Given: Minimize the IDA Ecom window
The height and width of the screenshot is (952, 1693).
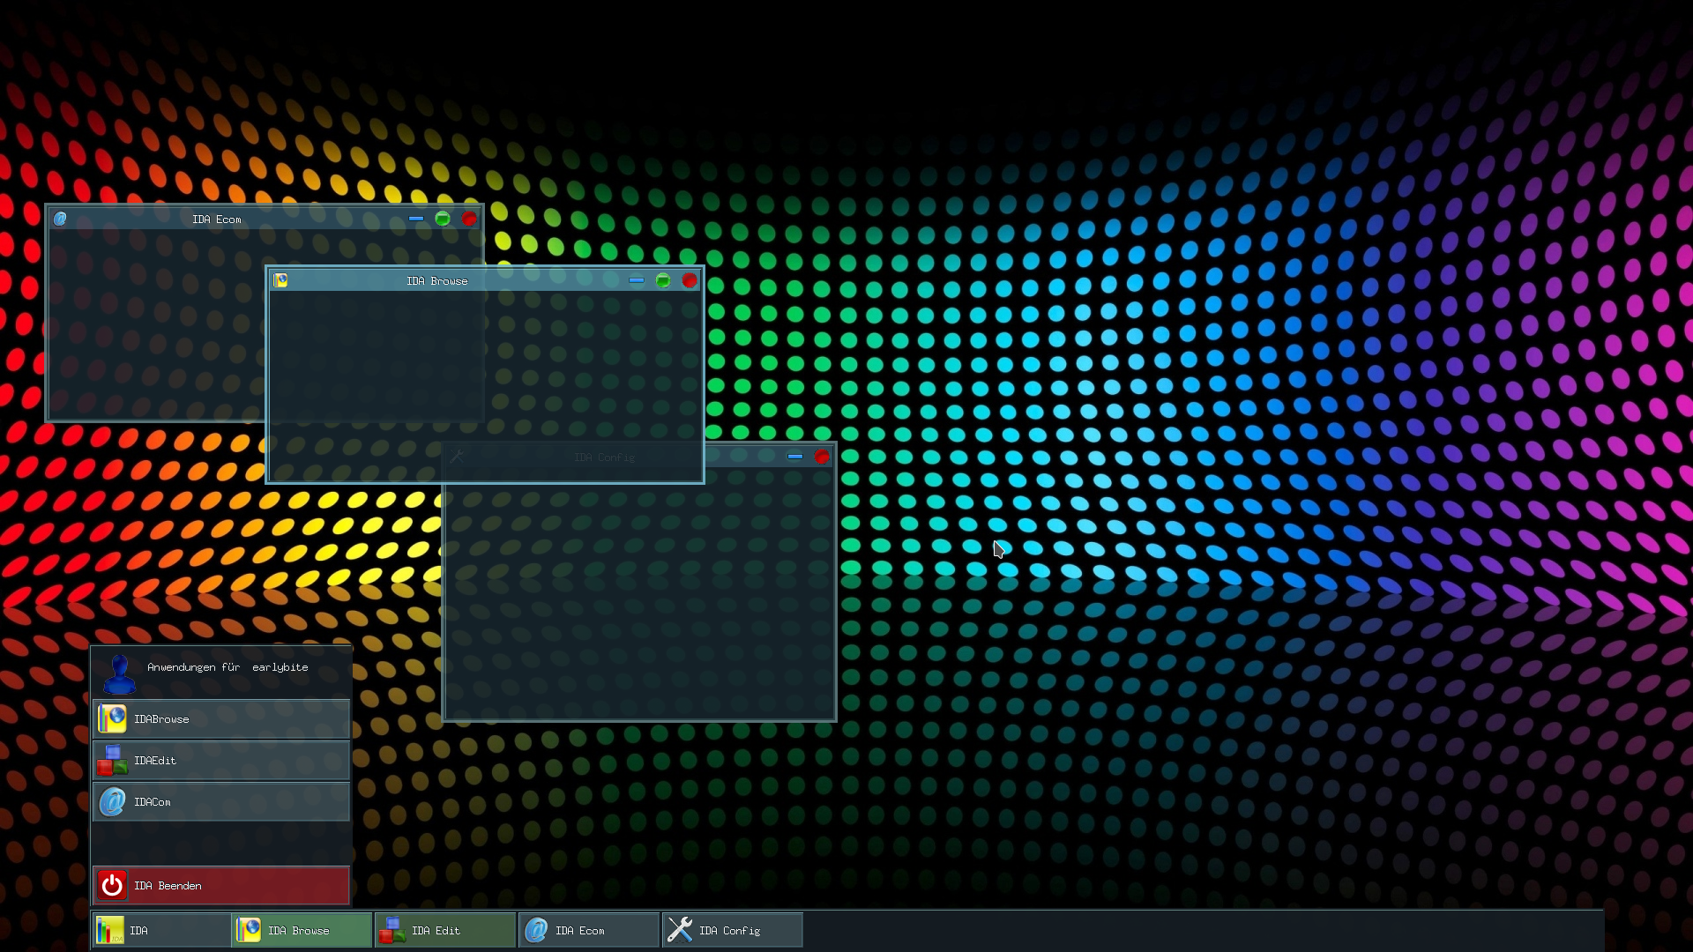Looking at the screenshot, I should 416,219.
